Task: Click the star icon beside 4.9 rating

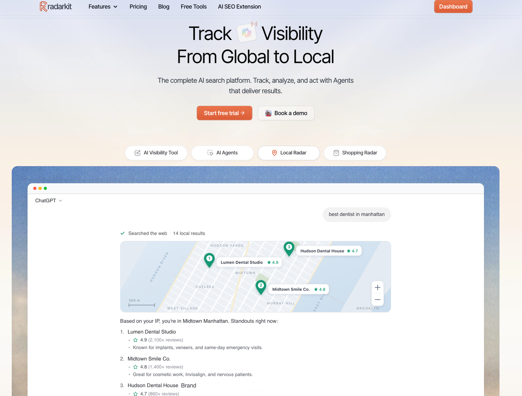Action: [135, 340]
